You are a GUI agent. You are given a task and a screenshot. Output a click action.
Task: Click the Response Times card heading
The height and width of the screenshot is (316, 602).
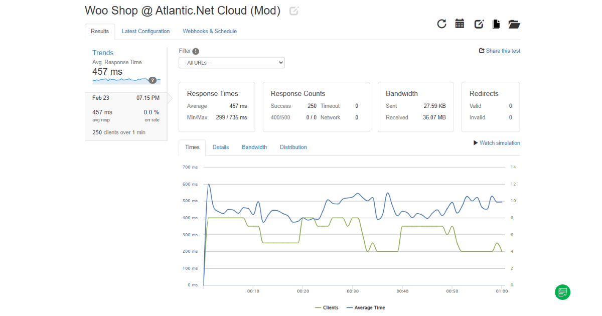(x=213, y=94)
